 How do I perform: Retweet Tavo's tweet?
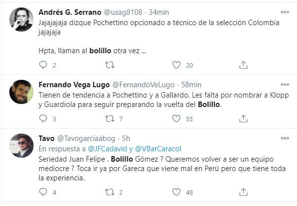[x=111, y=192]
